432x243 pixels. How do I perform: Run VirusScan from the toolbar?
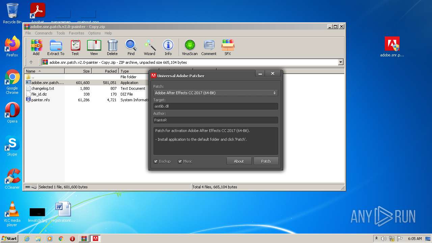pos(190,47)
